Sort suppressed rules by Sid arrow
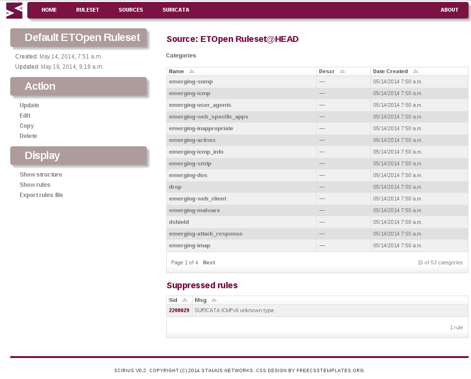The height and width of the screenshot is (379, 471). tap(185, 300)
